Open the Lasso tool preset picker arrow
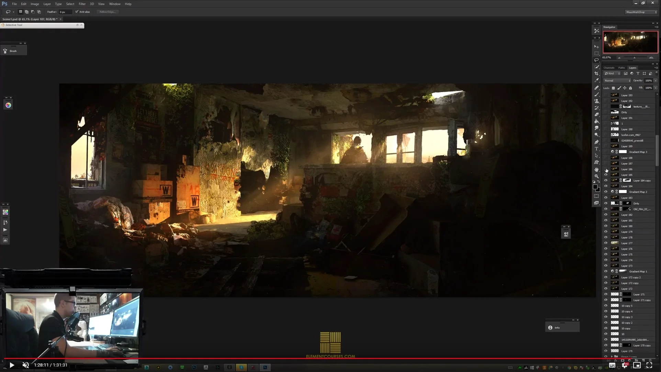Viewport: 661px width, 372px height. (x=13, y=12)
